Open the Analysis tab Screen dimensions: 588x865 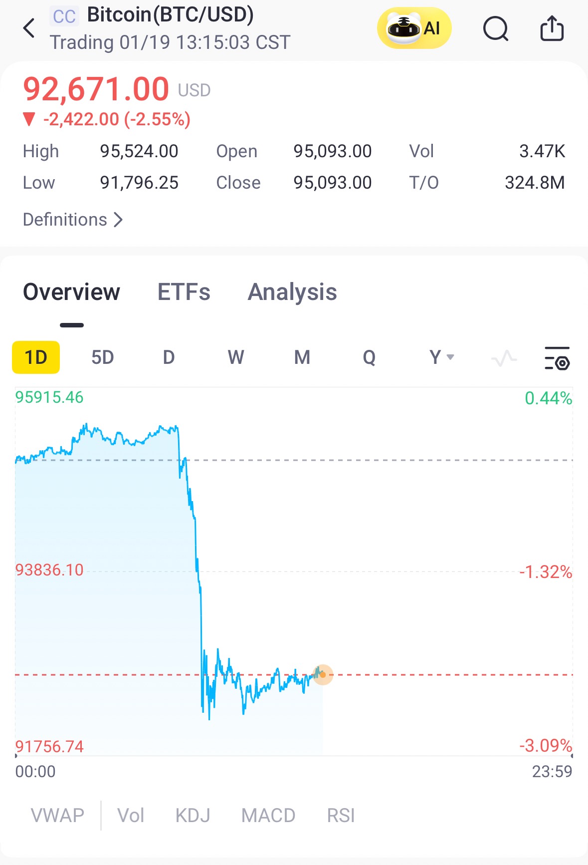tap(292, 292)
